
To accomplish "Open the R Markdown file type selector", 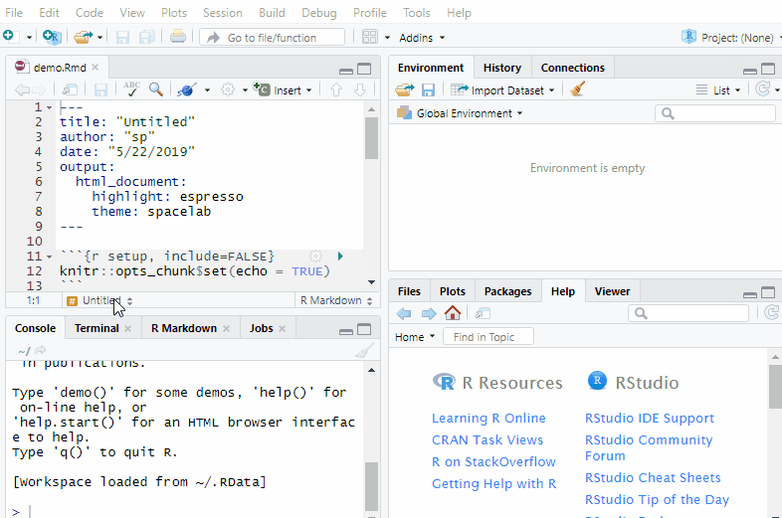I will pyautogui.click(x=336, y=300).
